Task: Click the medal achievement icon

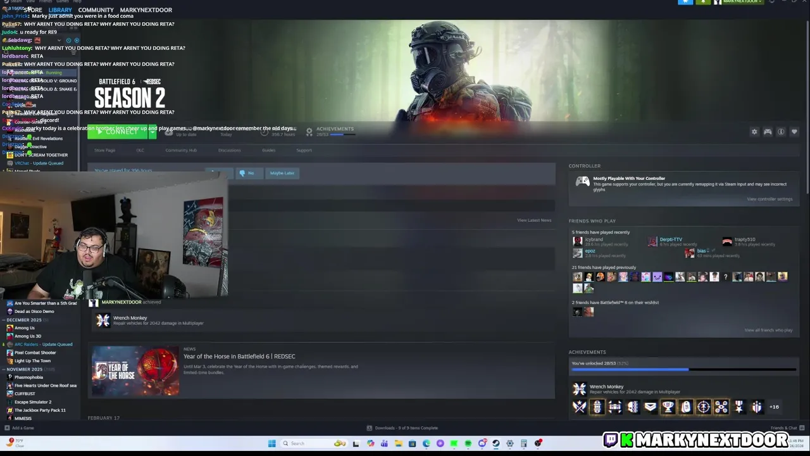Action: pos(738,407)
